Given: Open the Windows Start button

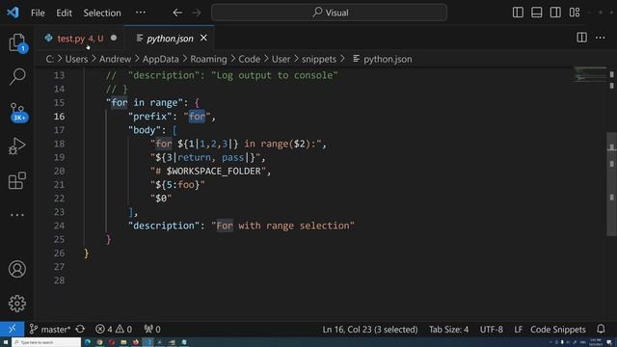Looking at the screenshot, I should coord(6,342).
